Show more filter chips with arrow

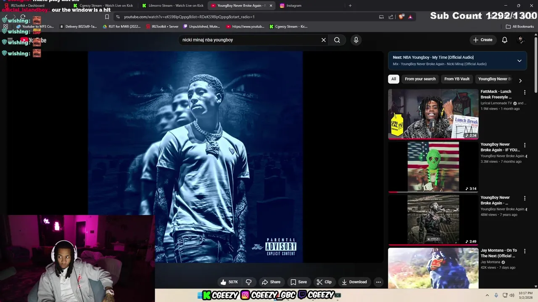click(520, 81)
